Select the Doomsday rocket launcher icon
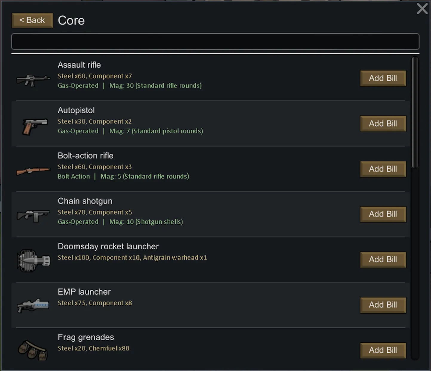The image size is (431, 371). pyautogui.click(x=33, y=260)
